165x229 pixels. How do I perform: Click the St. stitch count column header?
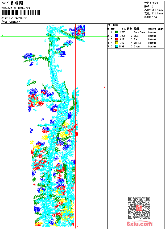[124, 29]
